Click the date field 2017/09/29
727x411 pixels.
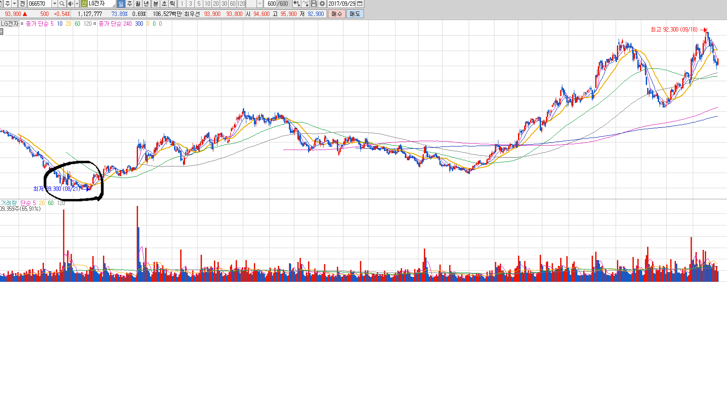pos(342,4)
